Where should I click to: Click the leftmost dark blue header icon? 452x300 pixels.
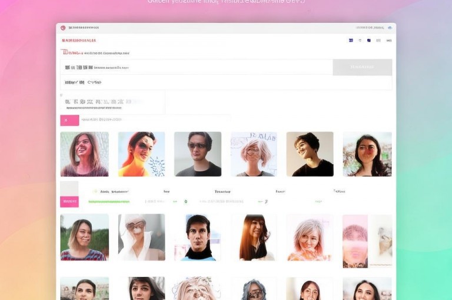pyautogui.click(x=351, y=41)
